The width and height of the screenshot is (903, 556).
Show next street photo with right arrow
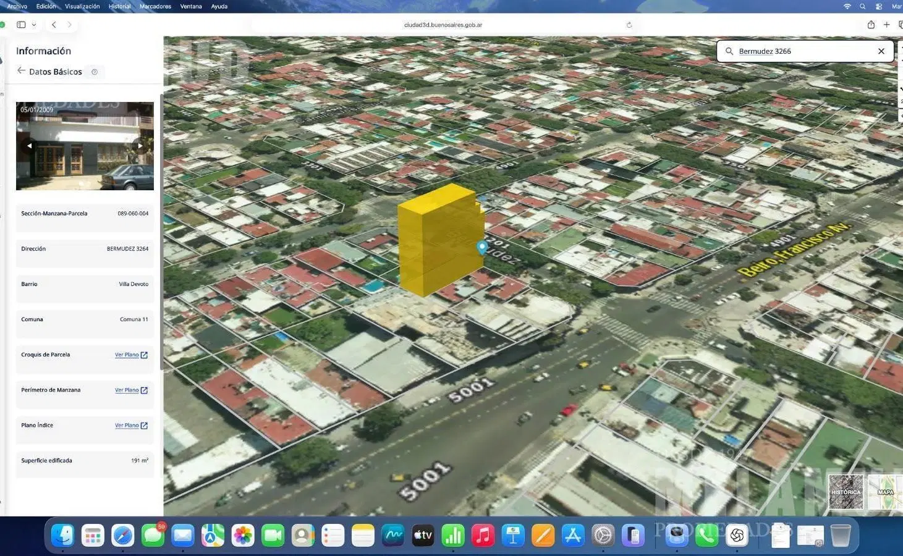(140, 146)
